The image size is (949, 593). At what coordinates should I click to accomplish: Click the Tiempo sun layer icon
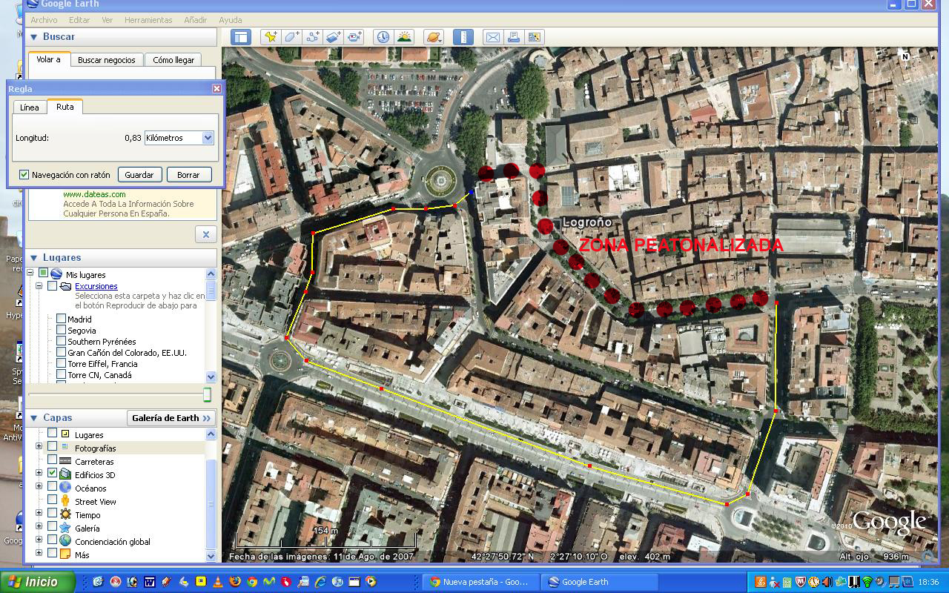point(65,514)
